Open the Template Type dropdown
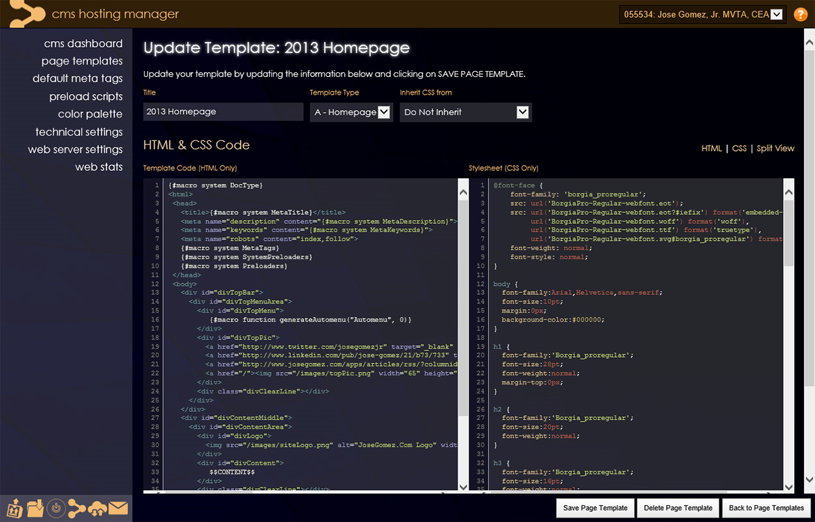Screen dimensions: 815x522 (351, 112)
